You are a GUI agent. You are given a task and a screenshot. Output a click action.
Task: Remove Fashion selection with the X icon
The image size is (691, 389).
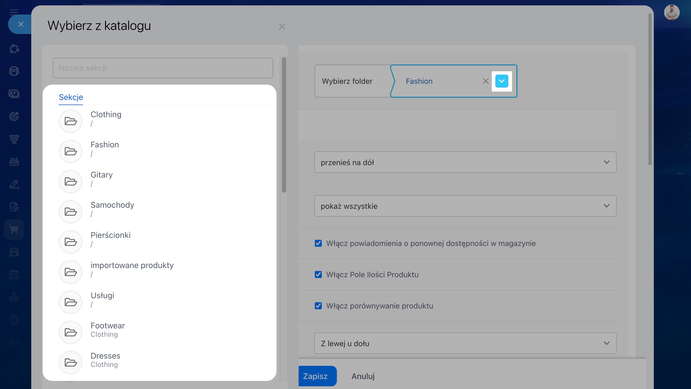486,81
